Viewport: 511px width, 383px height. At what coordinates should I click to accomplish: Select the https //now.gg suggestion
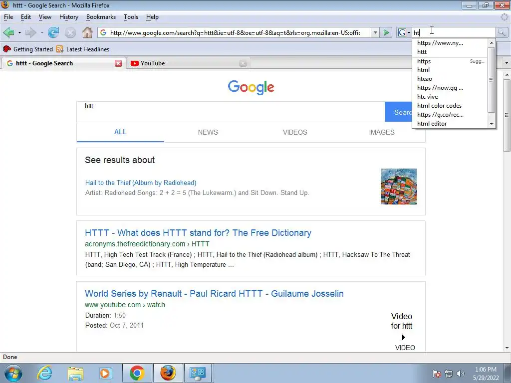(x=450, y=88)
